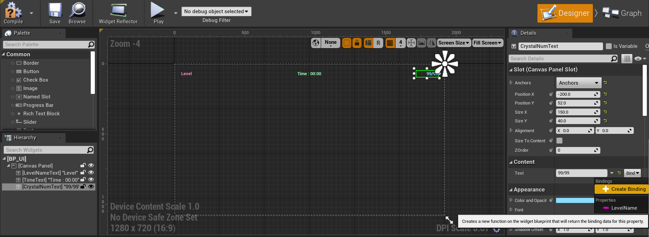
Task: Open Anchors preset dropdown
Action: coord(579,83)
